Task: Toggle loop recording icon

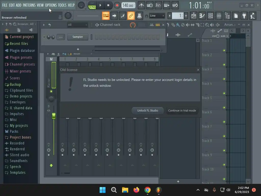Action: [x=175, y=5]
